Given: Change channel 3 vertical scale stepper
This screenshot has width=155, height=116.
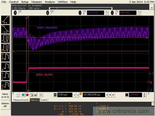Looking at the screenshot, I should click(x=106, y=13).
